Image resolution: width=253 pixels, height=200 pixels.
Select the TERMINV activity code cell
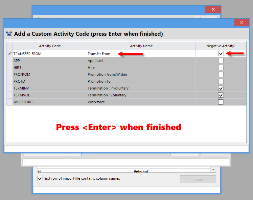[x=50, y=88]
